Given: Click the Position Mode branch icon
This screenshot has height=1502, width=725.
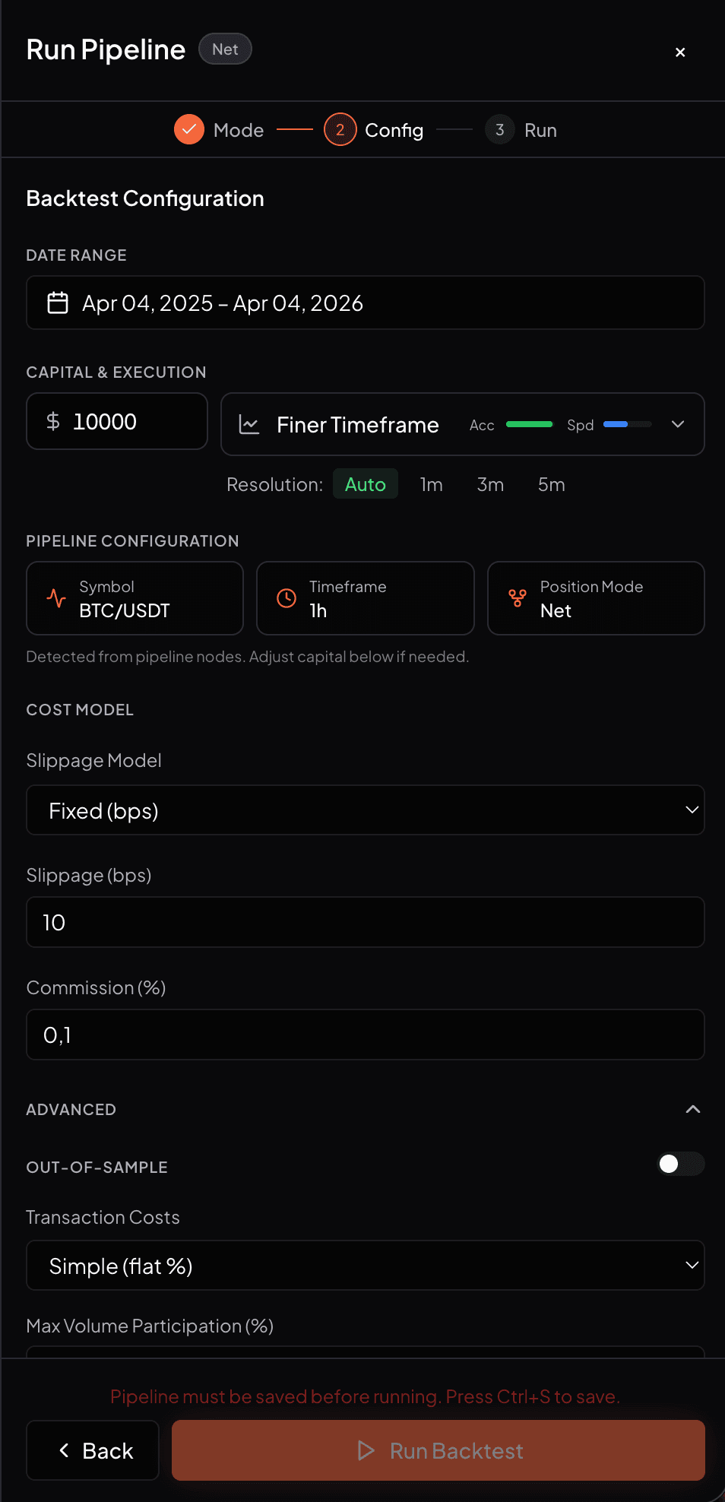Looking at the screenshot, I should point(518,598).
